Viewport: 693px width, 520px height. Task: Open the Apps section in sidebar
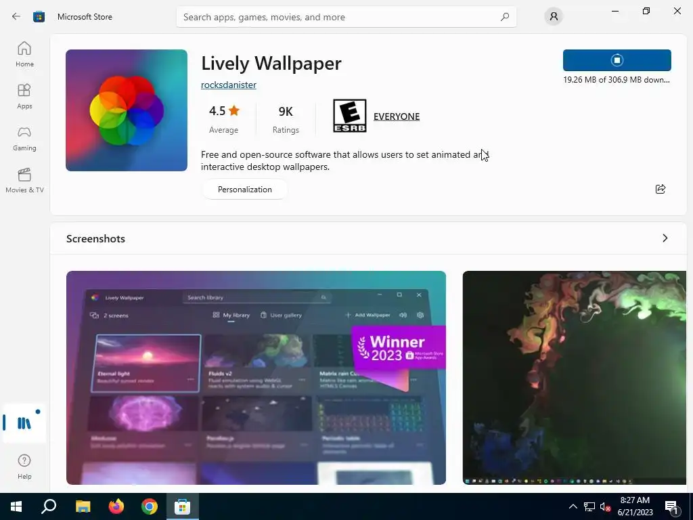coord(24,96)
